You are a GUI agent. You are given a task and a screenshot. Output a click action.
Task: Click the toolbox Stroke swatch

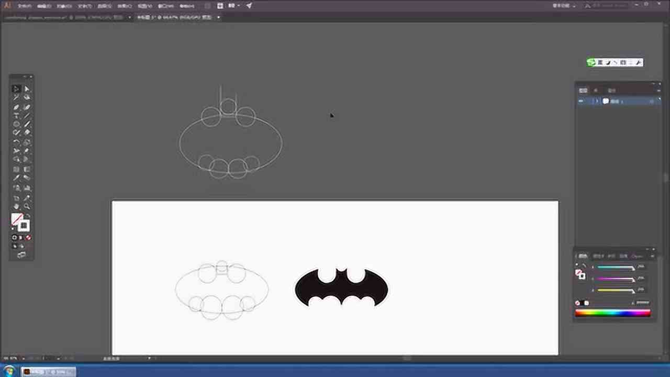point(24,226)
